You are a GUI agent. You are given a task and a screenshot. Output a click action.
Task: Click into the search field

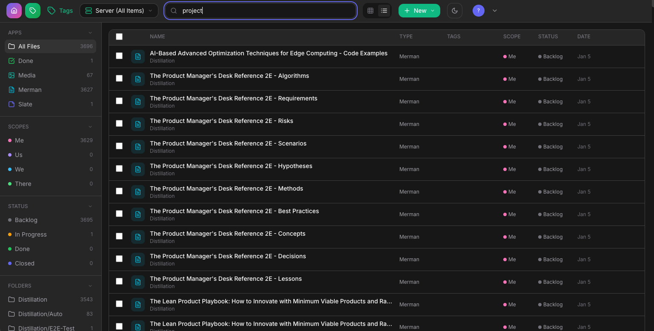coord(264,11)
